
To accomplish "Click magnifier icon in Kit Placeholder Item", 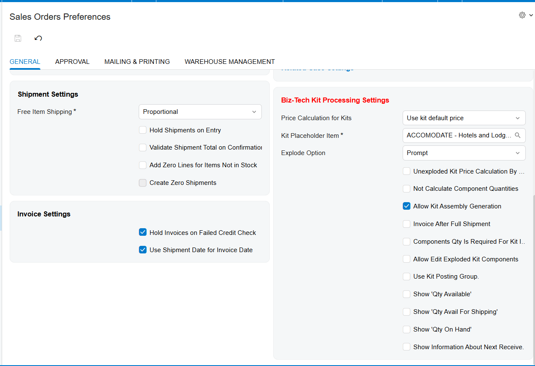I will pos(517,135).
